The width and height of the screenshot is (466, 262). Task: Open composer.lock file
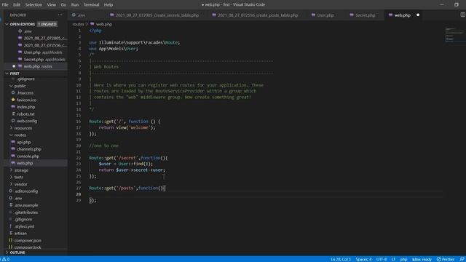28,247
